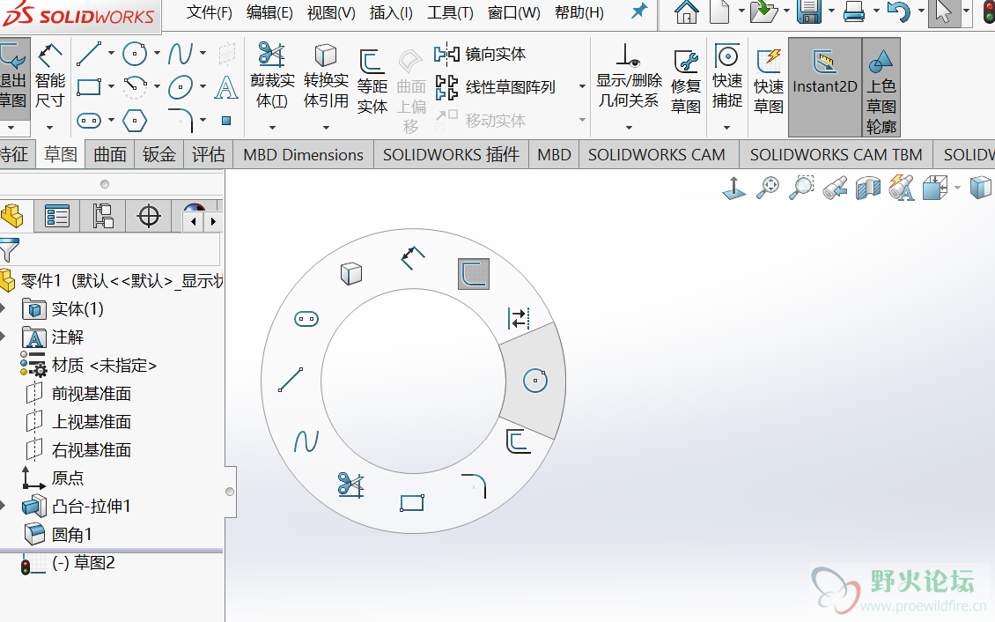995x622 pixels.
Task: Toggle Shaded Sketch Contours (上色草图轮廓)
Action: click(881, 86)
